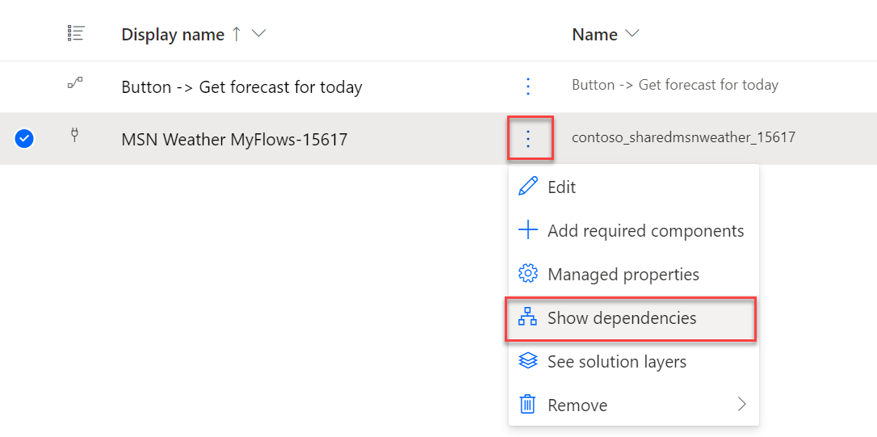Select Add required components menu item
The image size is (877, 437).
point(633,230)
